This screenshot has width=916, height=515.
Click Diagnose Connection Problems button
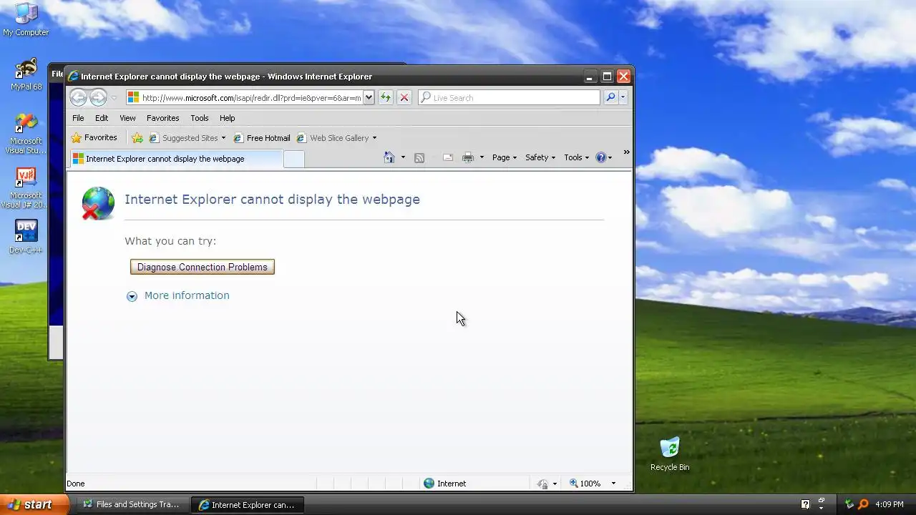coord(203,267)
